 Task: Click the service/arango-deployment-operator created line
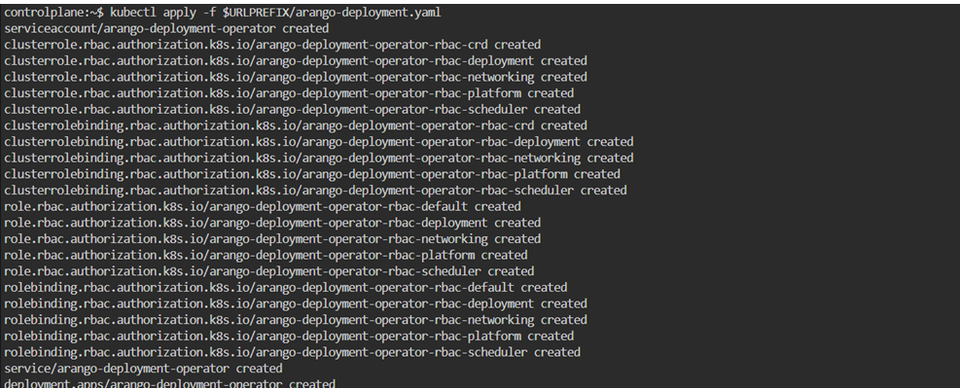[143, 369]
